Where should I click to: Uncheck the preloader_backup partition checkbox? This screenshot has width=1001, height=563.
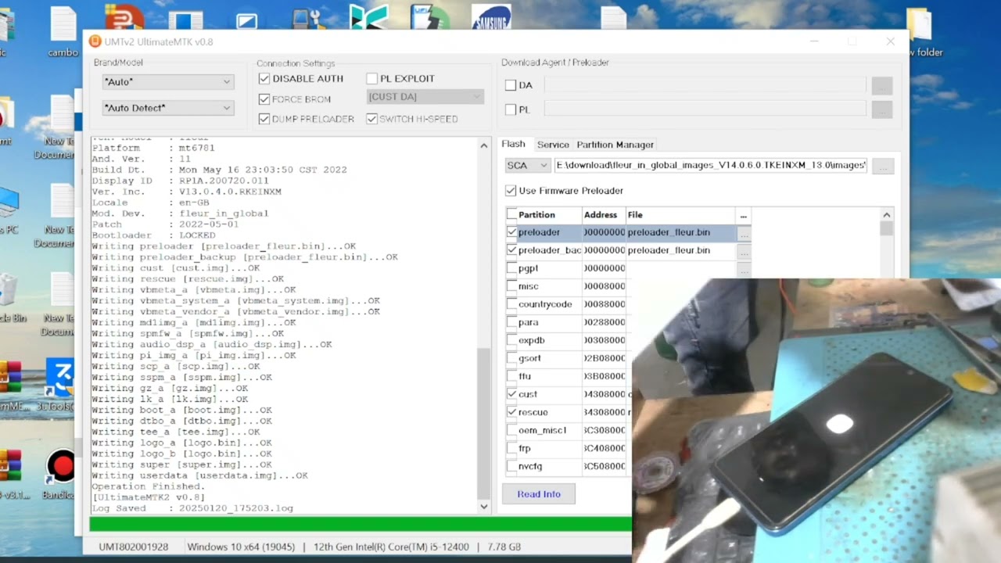tap(512, 250)
